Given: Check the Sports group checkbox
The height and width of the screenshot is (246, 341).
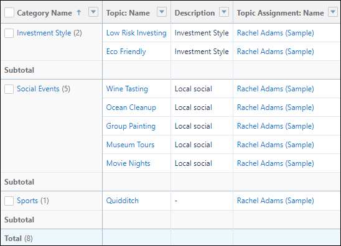Looking at the screenshot, I should (9, 201).
